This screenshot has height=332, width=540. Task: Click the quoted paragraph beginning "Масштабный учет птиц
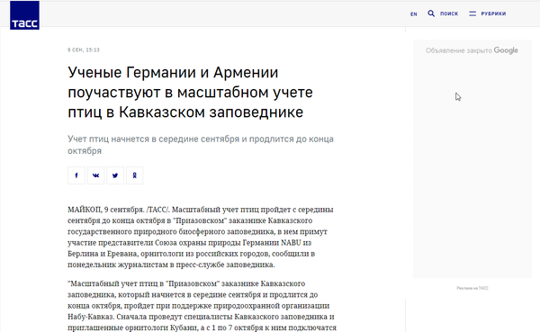202,306
